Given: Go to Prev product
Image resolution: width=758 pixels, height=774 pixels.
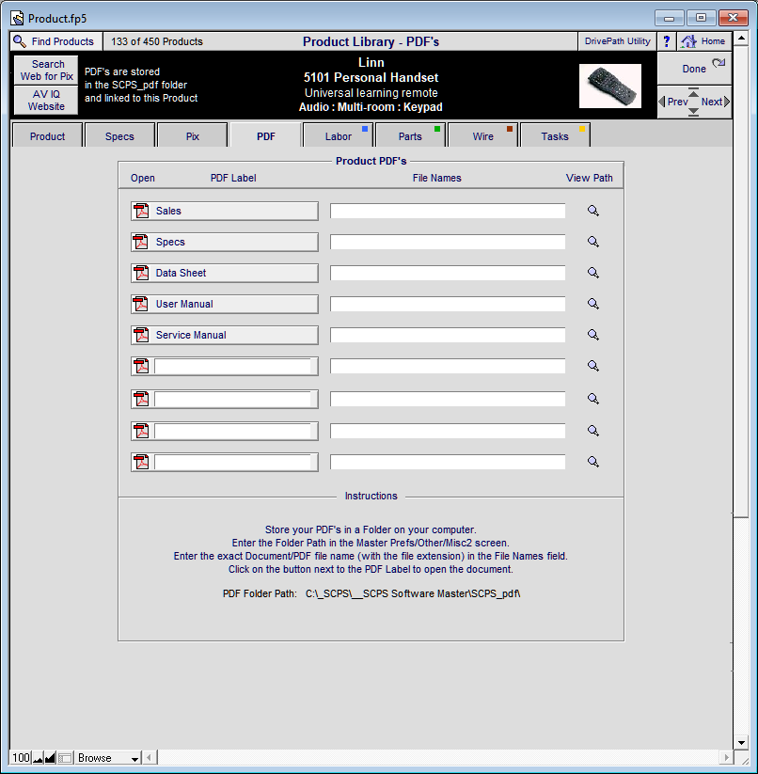Looking at the screenshot, I should [x=673, y=102].
